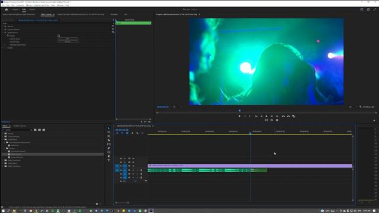Select the Type tool
379x213 pixels.
(109, 160)
